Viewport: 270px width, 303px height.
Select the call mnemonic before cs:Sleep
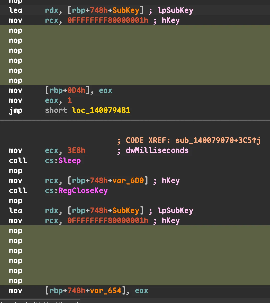point(18,161)
